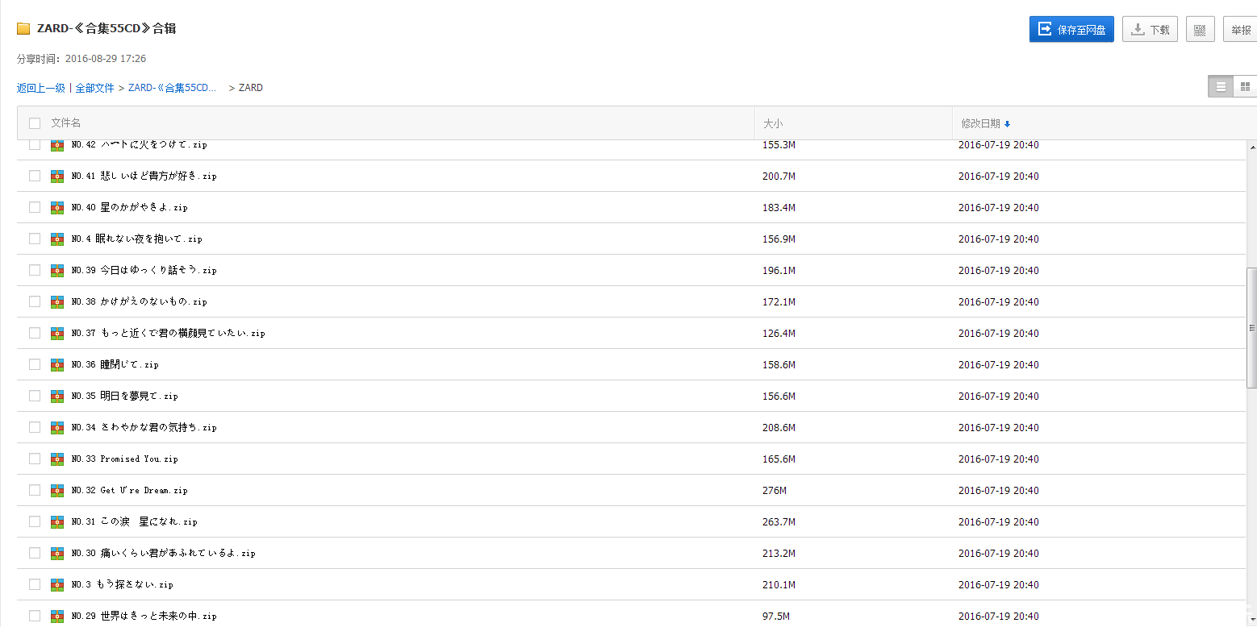Image resolution: width=1257 pixels, height=627 pixels.
Task: Select the archive icon beside NO.4 眠れない夜を抱いて
Action: click(x=57, y=239)
